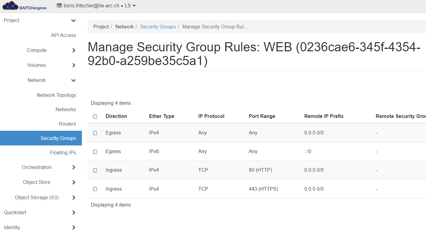Expand the Quickstart section arrow
Image resolution: width=426 pixels, height=238 pixels.
(x=74, y=213)
